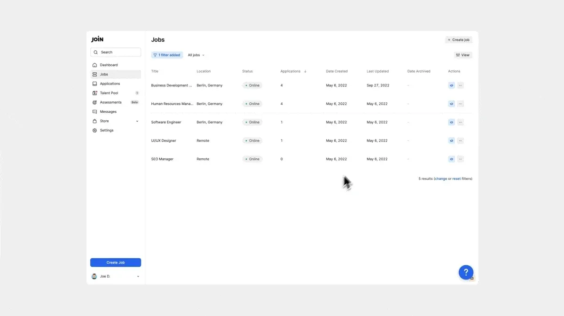
Task: Open the Human Resources job title
Action: point(172,104)
